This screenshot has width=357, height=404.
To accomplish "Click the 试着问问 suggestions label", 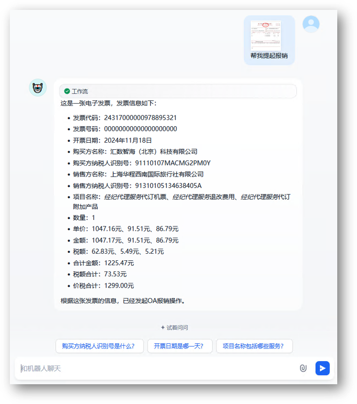I will [x=177, y=328].
